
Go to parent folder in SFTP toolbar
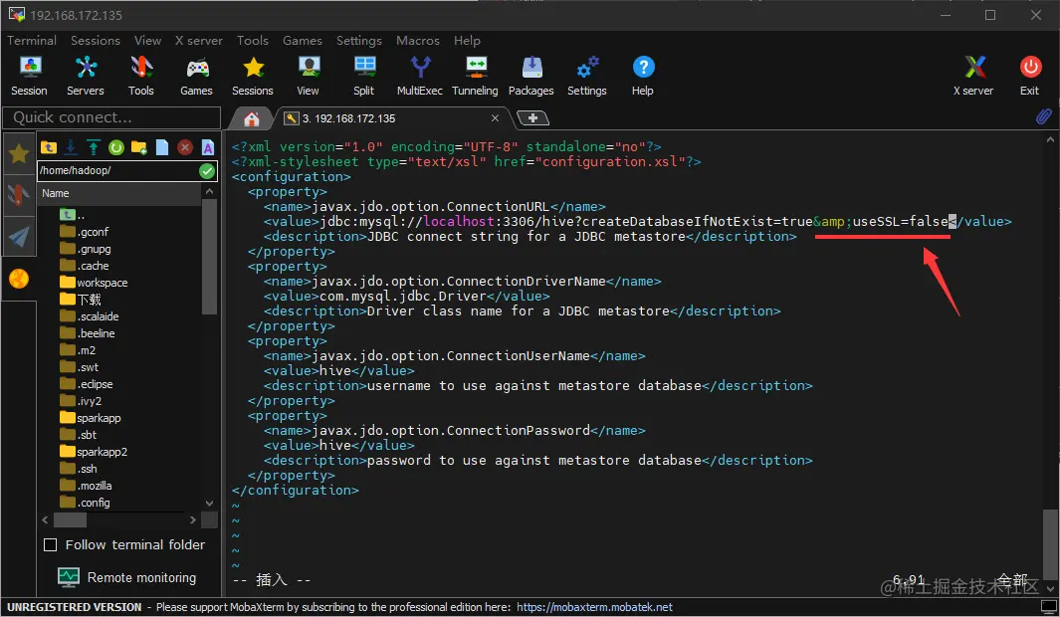49,146
